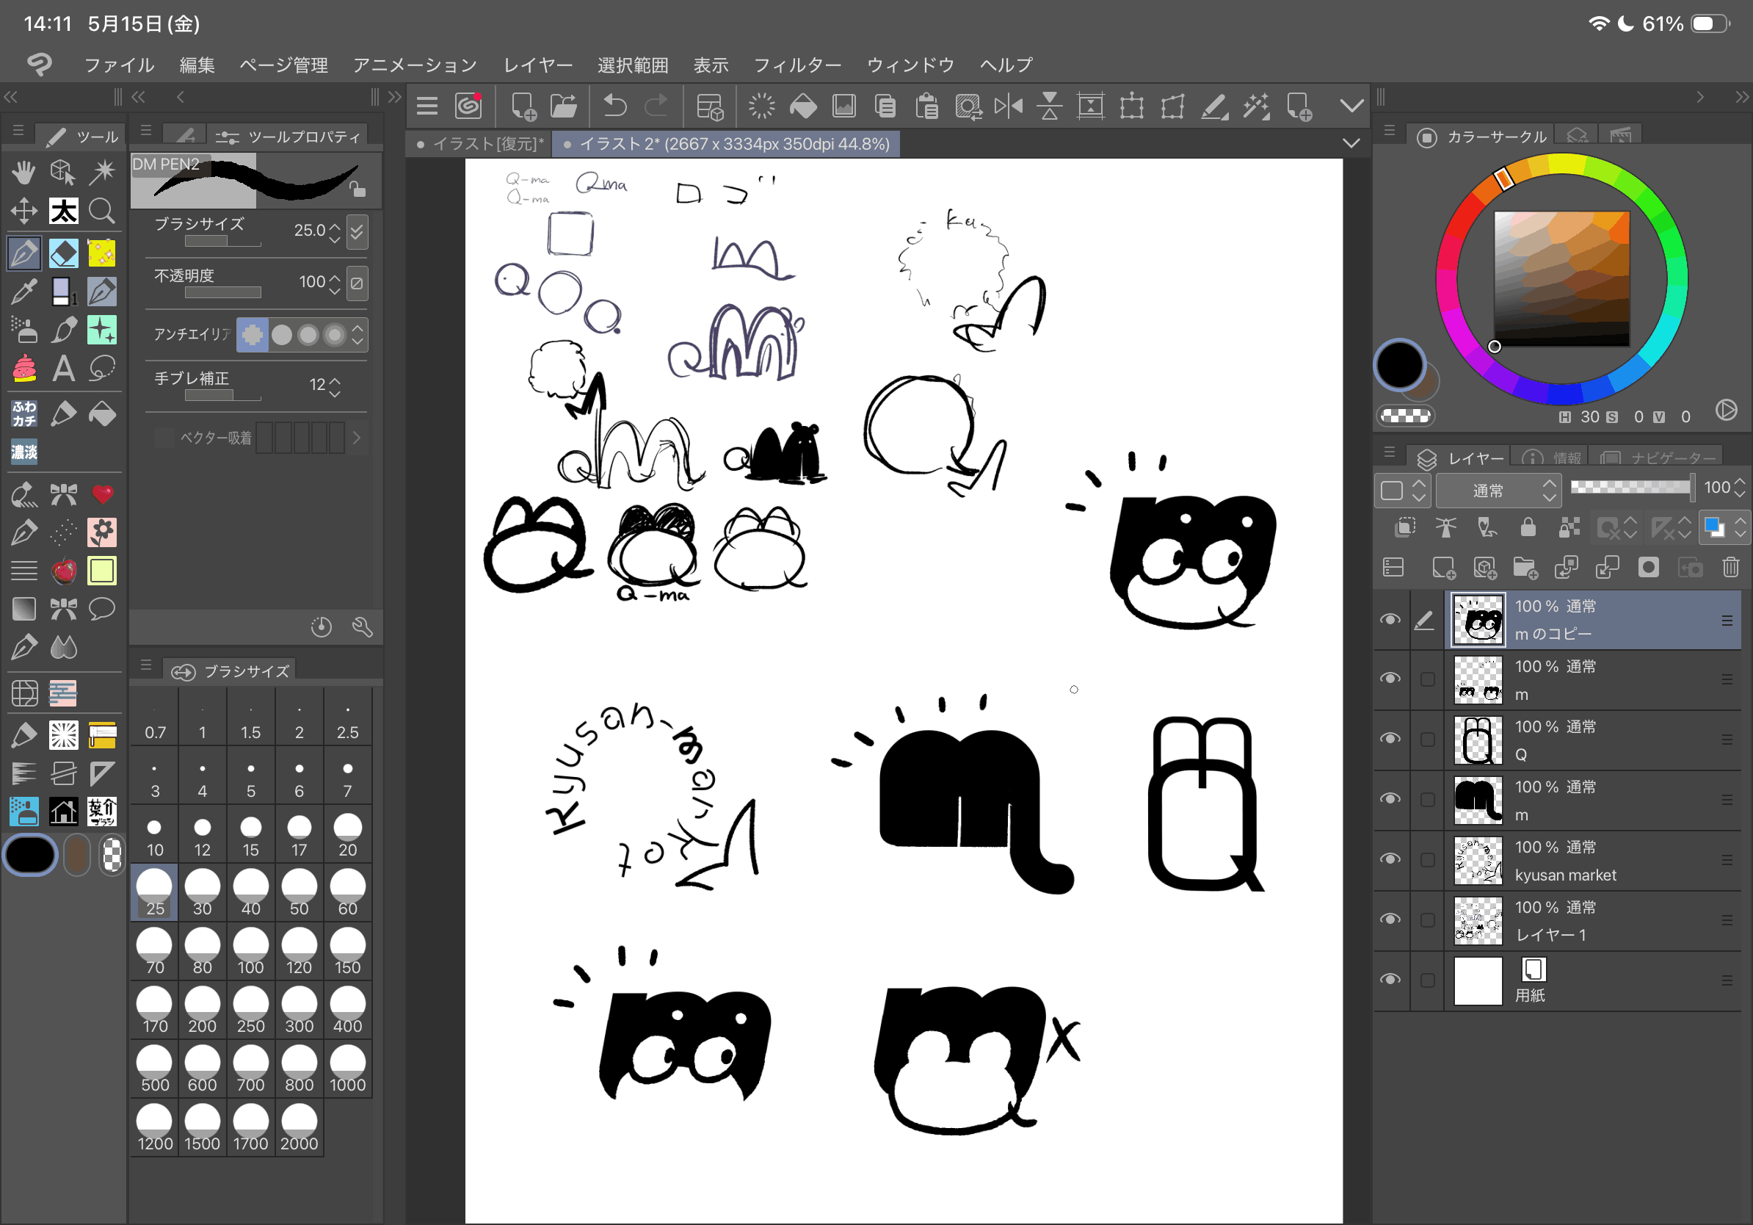Adjust 不透明度 value with stepper arrows
Viewport: 1753px width, 1225px height.
(x=335, y=283)
